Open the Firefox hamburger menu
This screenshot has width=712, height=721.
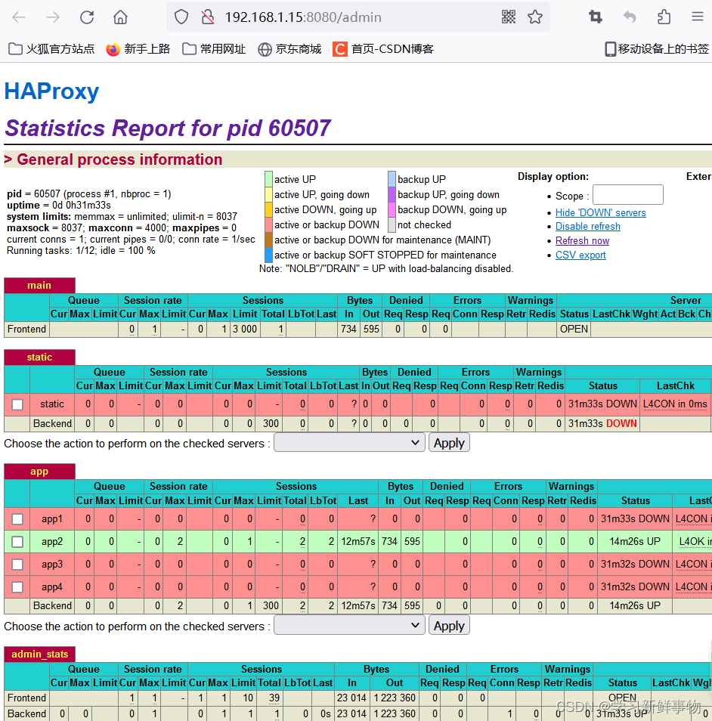coord(697,17)
